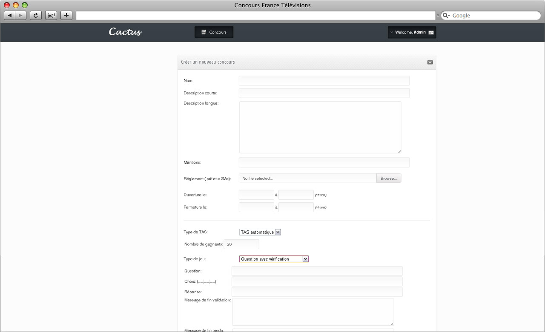The image size is (545, 332).
Task: Focus the Fermeture le date field
Action: tap(256, 207)
